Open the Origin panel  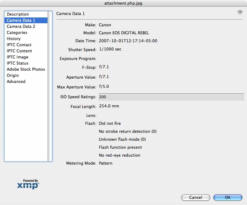point(13,75)
